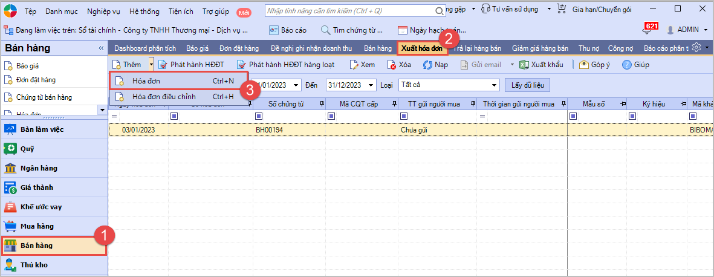Click the Giúp help icon

click(x=628, y=65)
